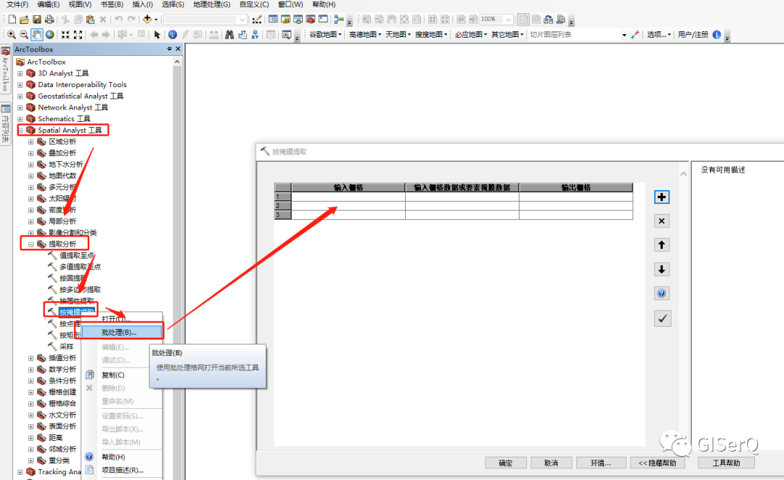The height and width of the screenshot is (480, 784).
Task: Click the Full Extent globe icon
Action: pyautogui.click(x=49, y=35)
